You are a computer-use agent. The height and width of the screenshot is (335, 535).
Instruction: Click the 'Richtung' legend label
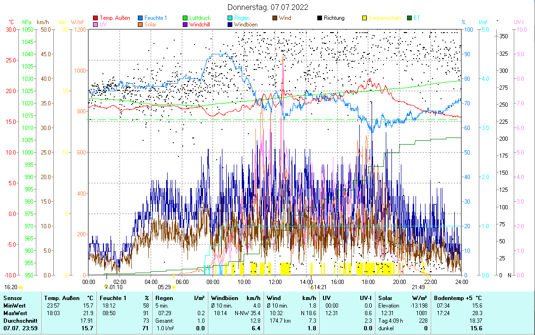coord(334,18)
